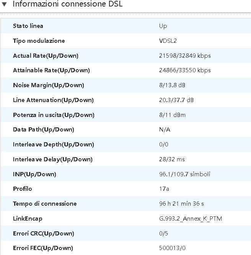The image size is (251, 255).
Task: Select the Data Path N/A value
Action: 165,130
